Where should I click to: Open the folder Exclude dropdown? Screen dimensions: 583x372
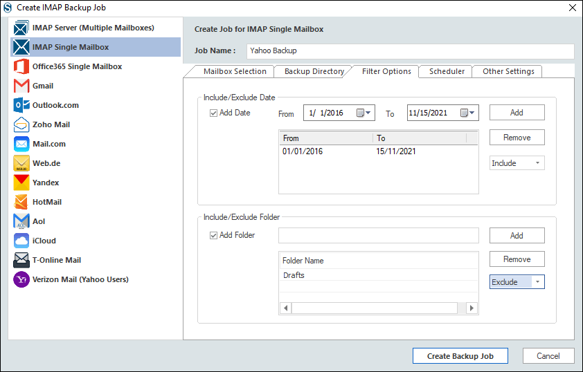tap(517, 282)
